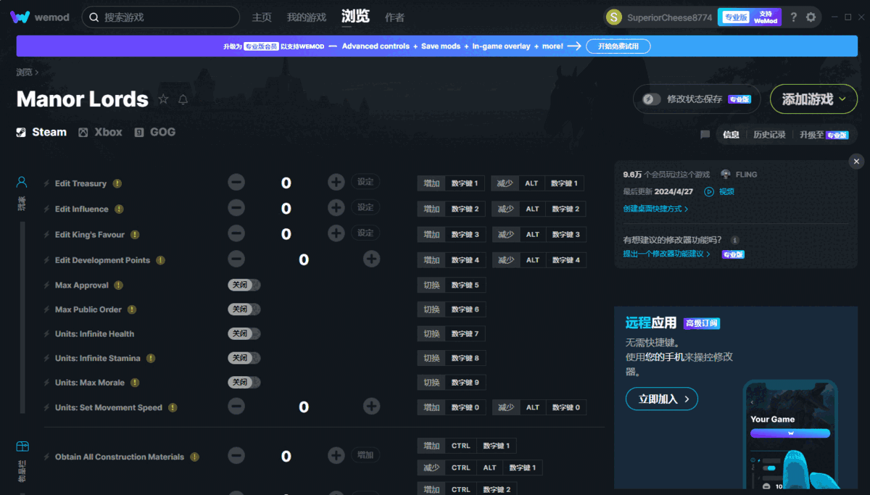The image size is (870, 495).
Task: Select the 玩家 player section icon in sidebar
Action: pyautogui.click(x=22, y=181)
